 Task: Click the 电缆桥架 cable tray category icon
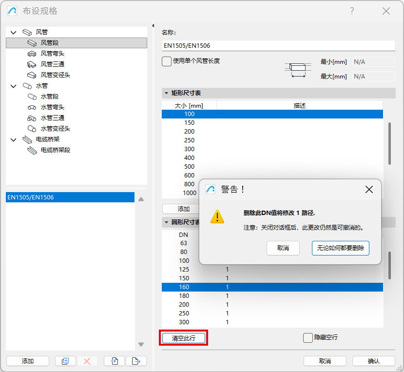tap(27, 140)
